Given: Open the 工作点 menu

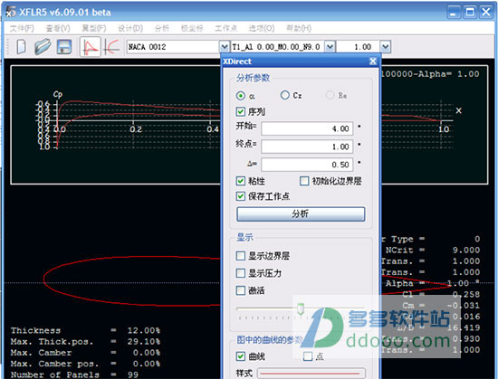Looking at the screenshot, I should click(225, 28).
